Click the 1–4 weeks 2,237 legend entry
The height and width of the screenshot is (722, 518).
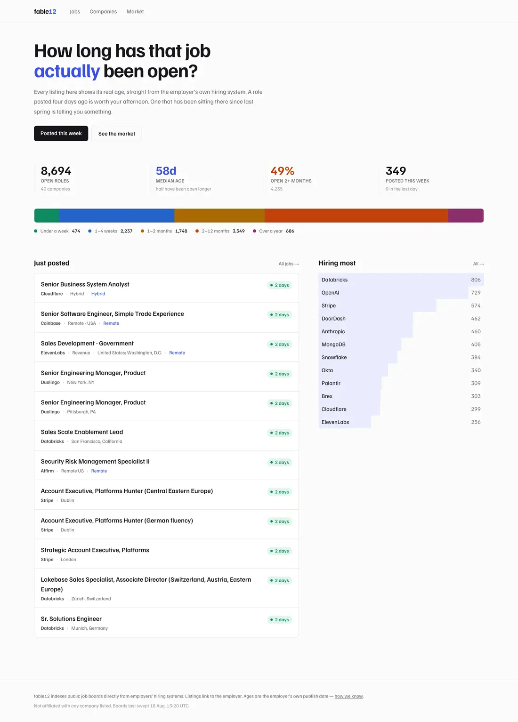click(x=110, y=231)
